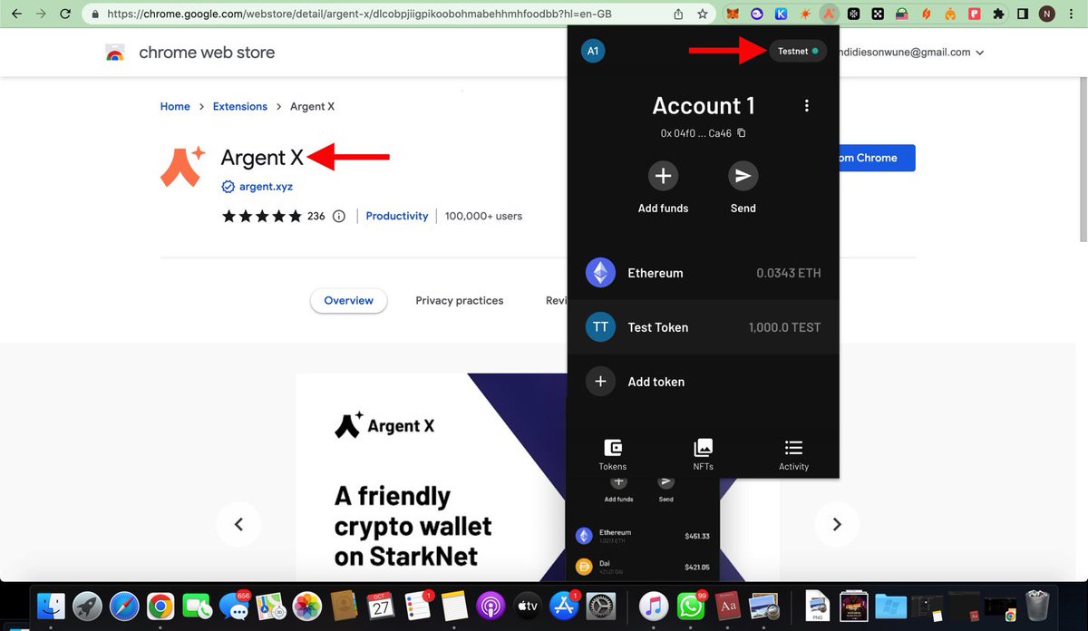
Task: Select the Privacy practices tab
Action: (x=460, y=301)
